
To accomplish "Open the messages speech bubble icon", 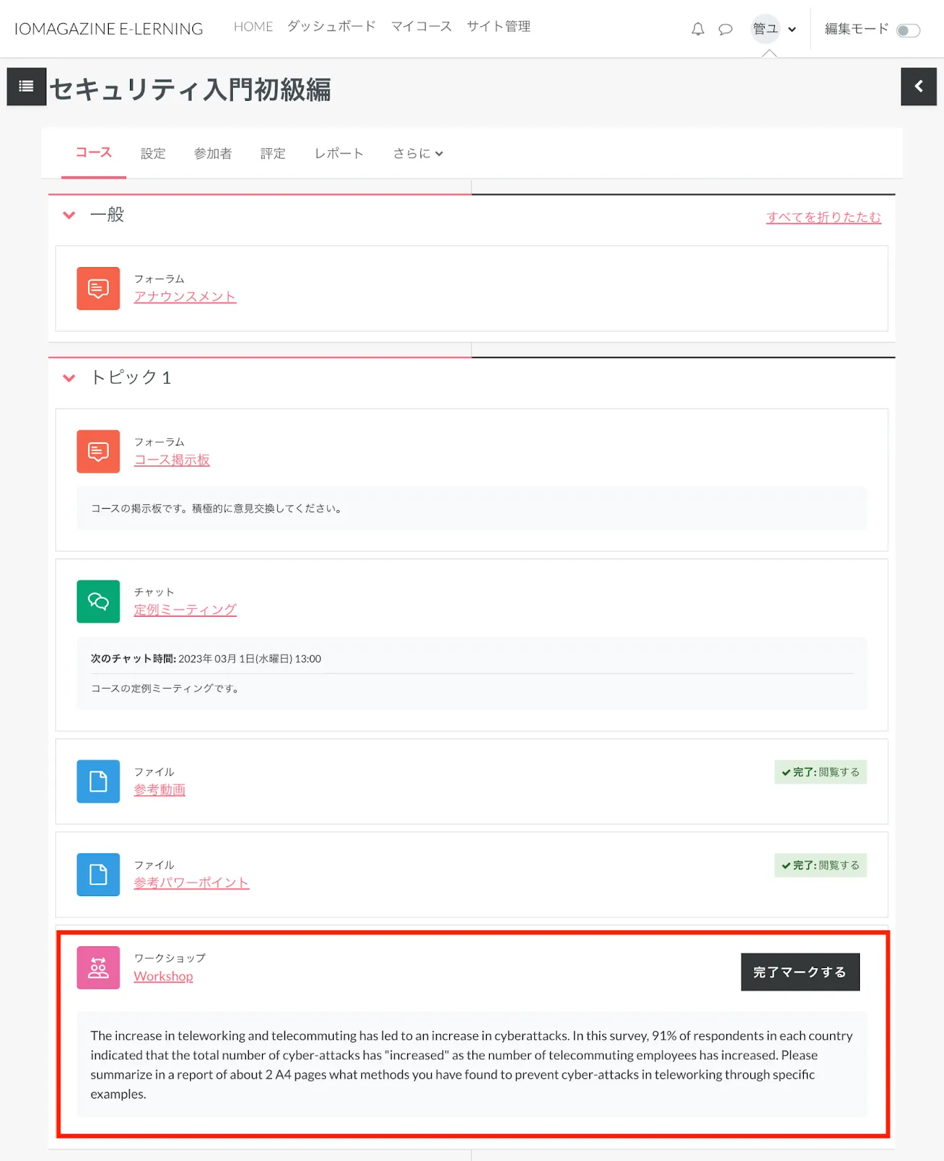I will (x=725, y=29).
